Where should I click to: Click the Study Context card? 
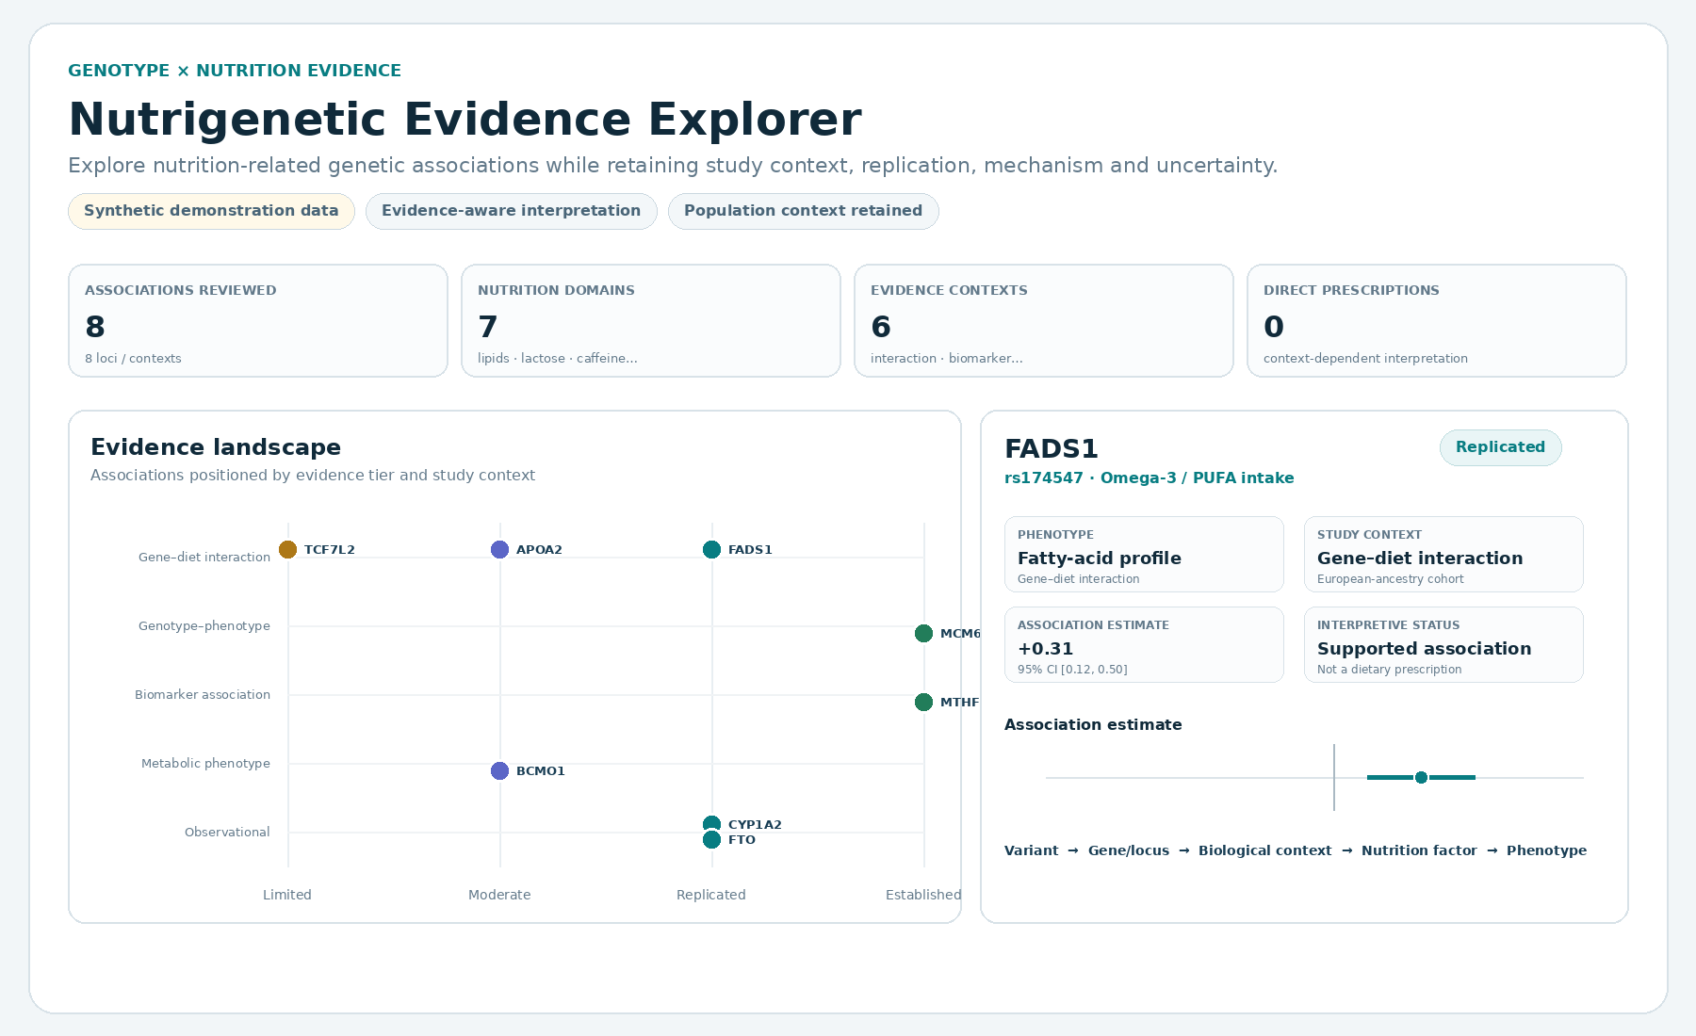1443,555
